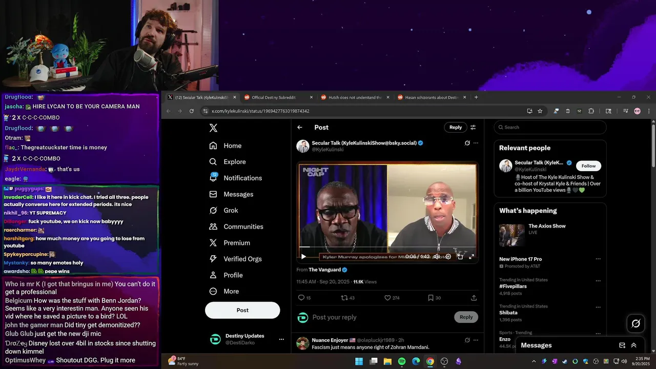
Task: Click the Reply button at the post header
Action: click(x=456, y=127)
